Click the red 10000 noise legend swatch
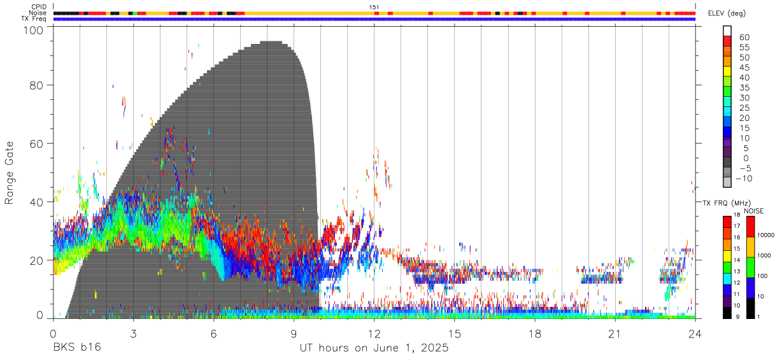 pyautogui.click(x=750, y=227)
